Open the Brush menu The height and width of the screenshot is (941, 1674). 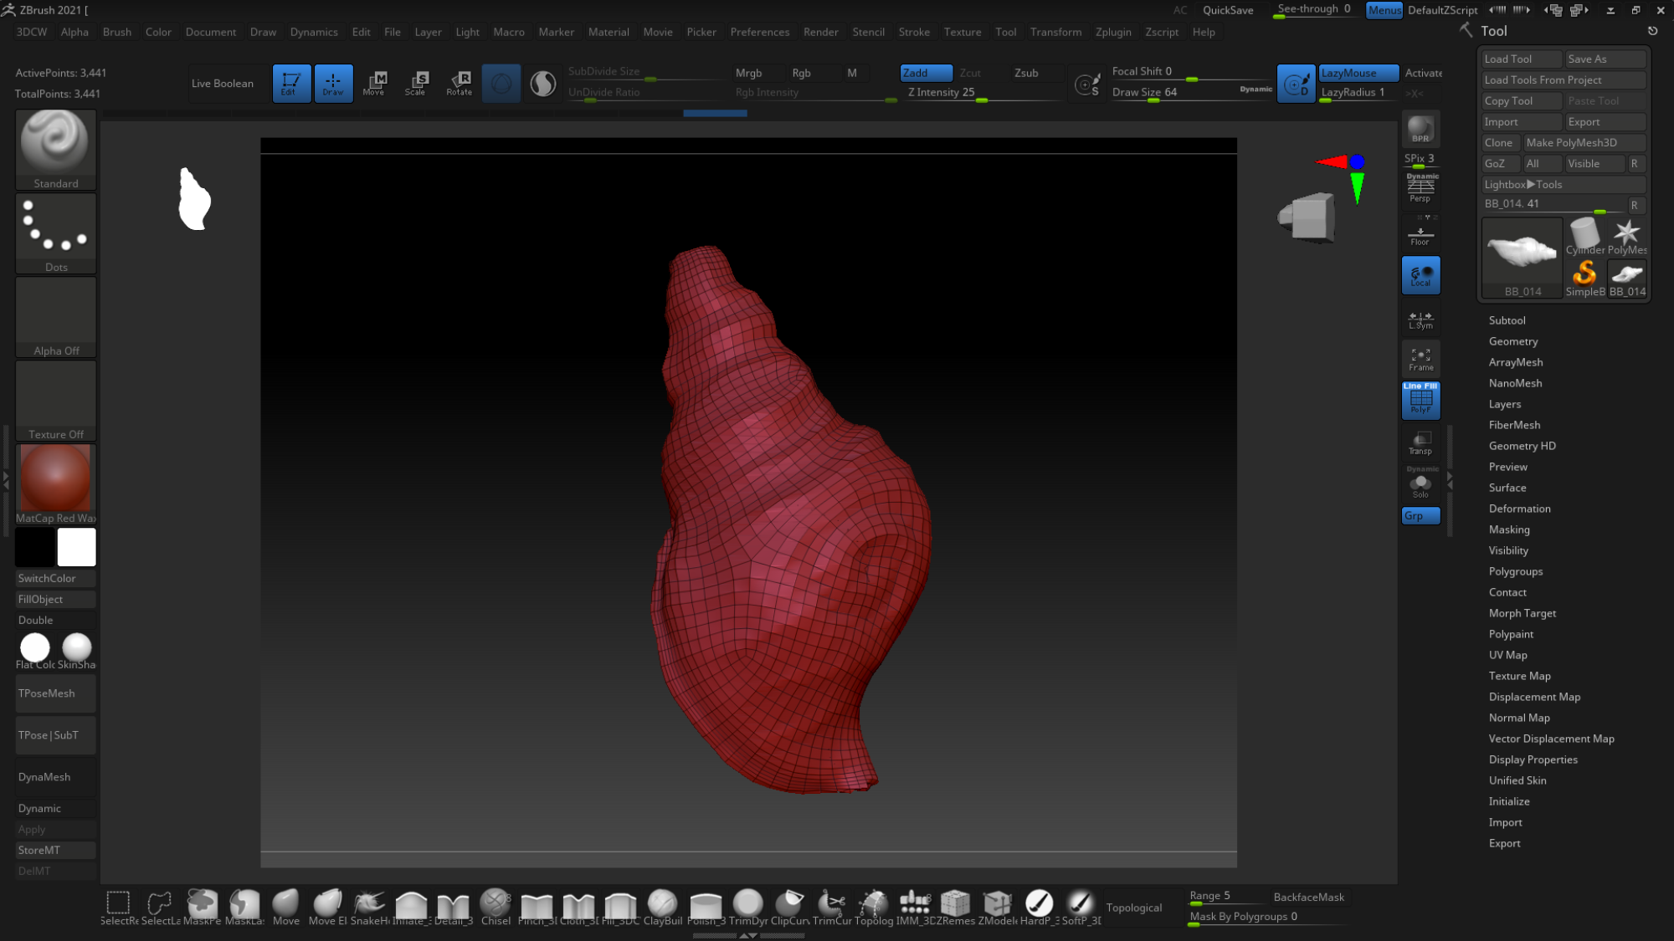(116, 32)
